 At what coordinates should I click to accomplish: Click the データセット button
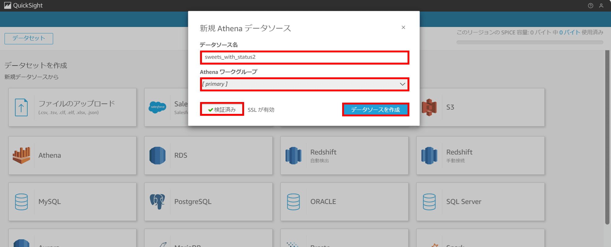click(x=29, y=38)
